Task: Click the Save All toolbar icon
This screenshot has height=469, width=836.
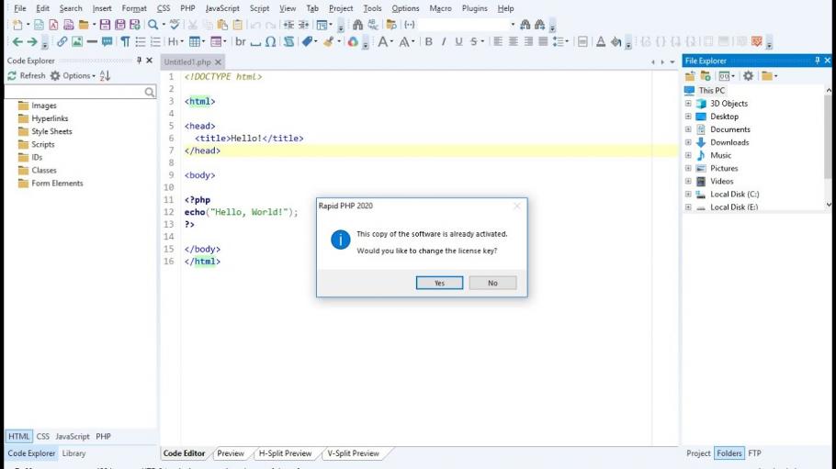Action: coord(120,25)
